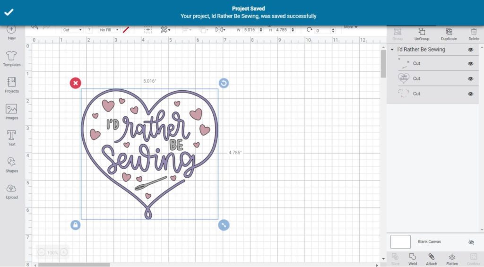Viewport: 484px width, 267px height.
Task: Click the height stepper arrows
Action: click(293, 30)
